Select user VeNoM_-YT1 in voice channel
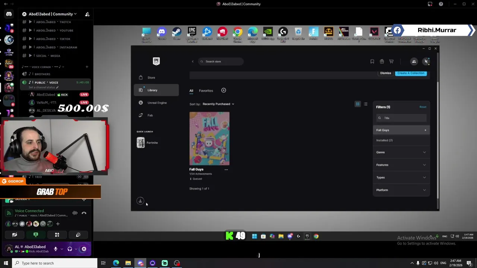477x268 pixels. point(46,103)
